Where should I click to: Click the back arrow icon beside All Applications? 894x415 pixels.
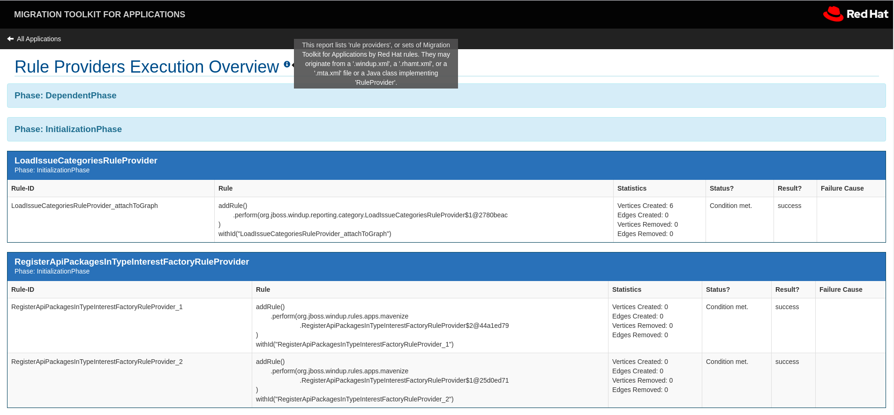(x=10, y=39)
